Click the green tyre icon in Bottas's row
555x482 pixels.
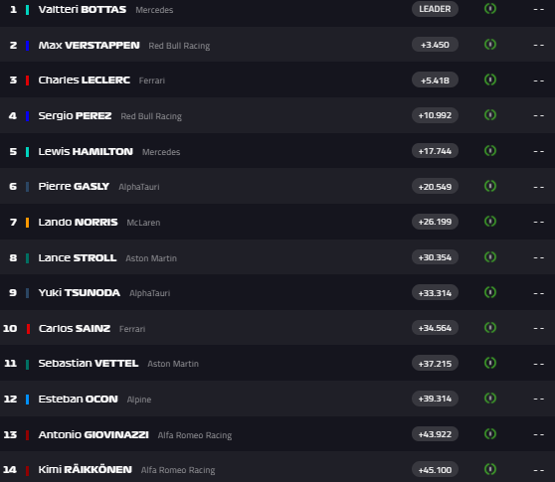490,9
